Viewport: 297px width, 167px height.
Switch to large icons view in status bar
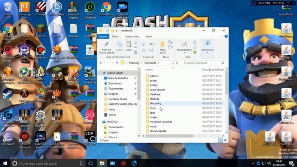[225, 140]
